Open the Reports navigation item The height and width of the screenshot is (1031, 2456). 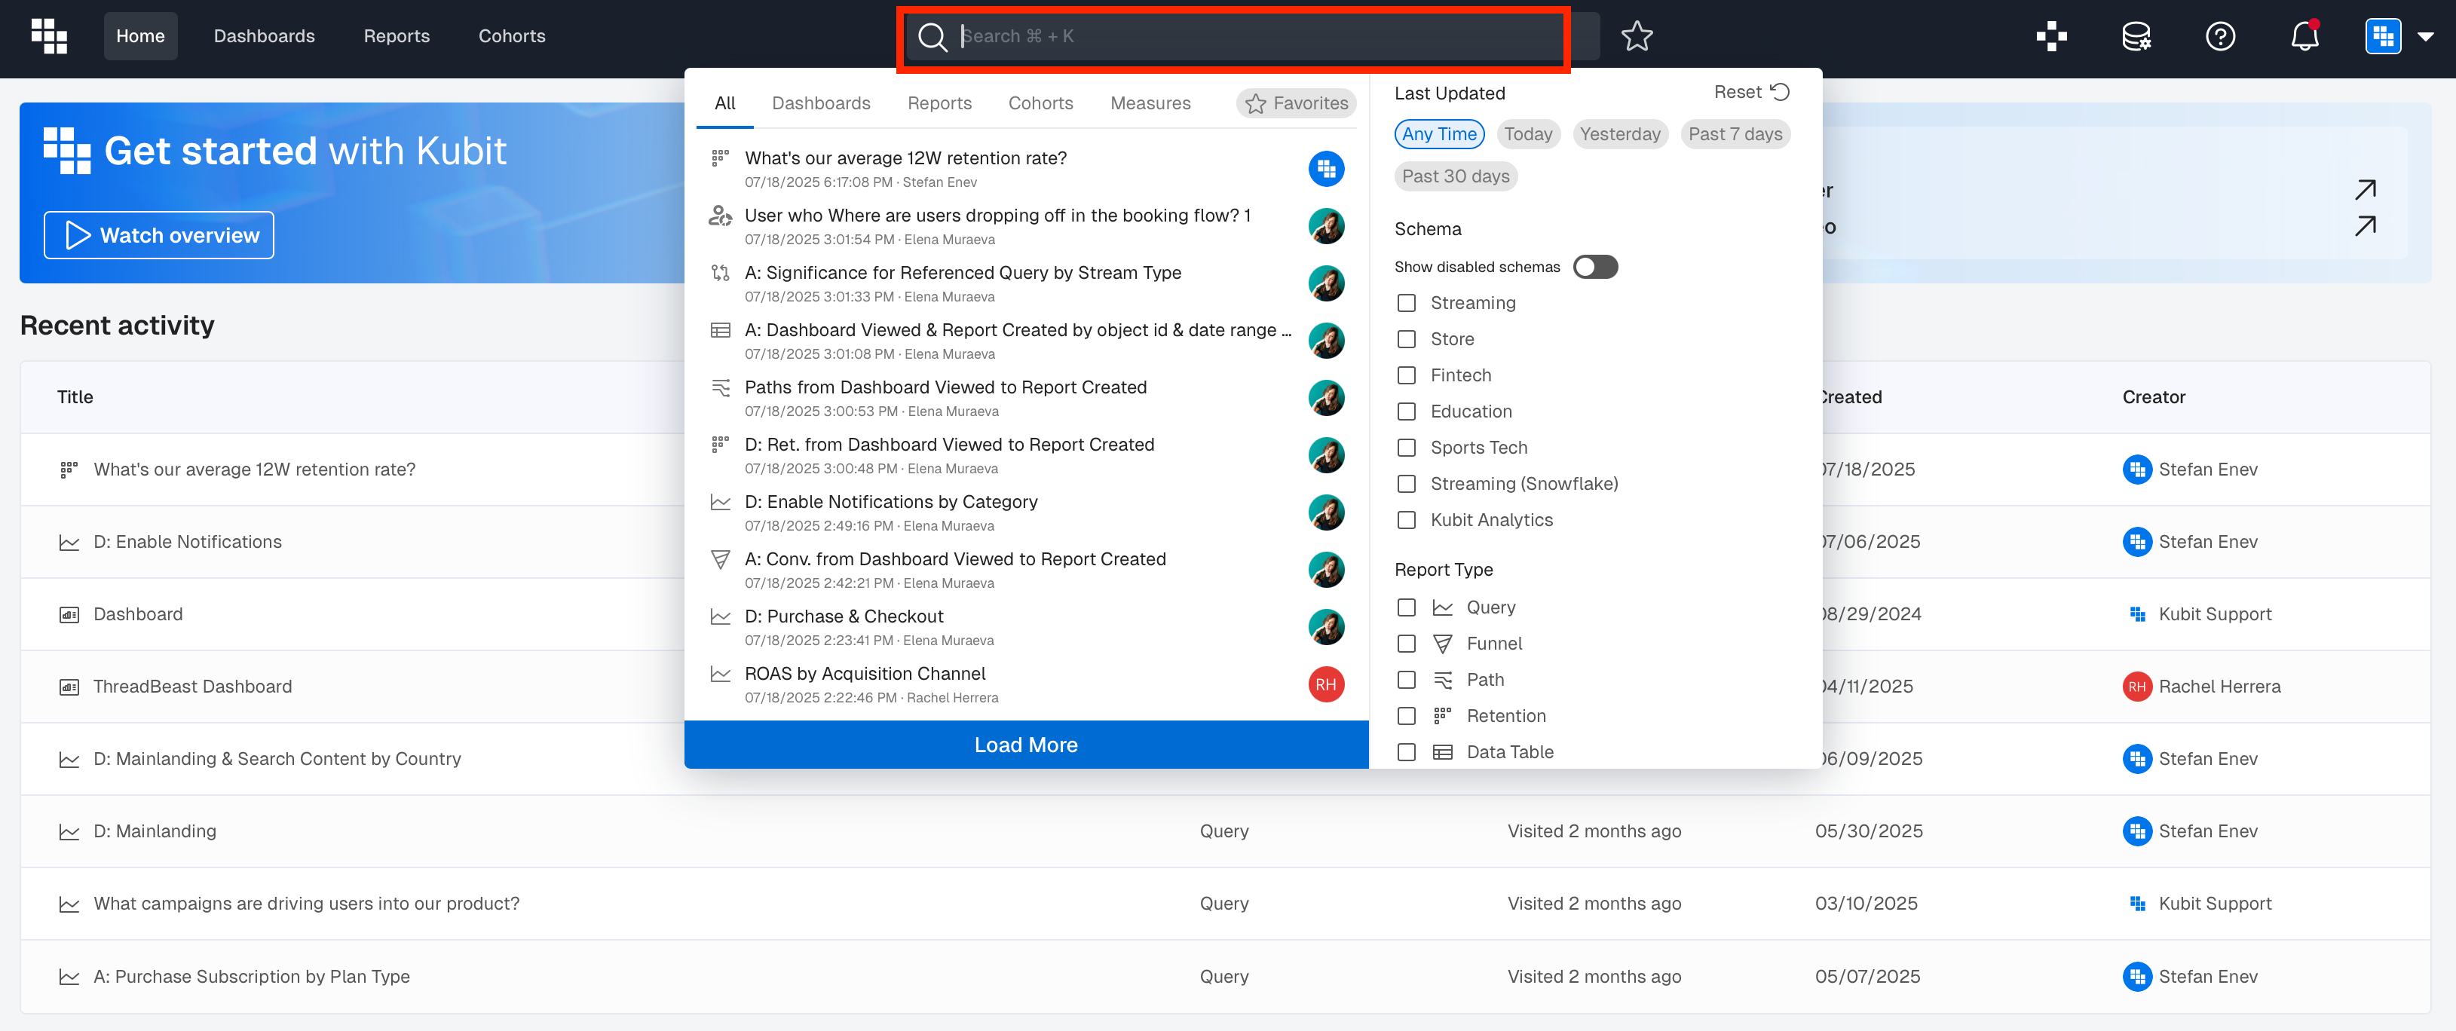397,36
